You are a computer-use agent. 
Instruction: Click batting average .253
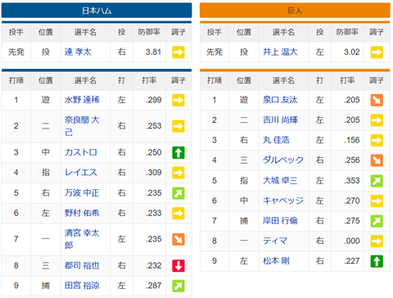pyautogui.click(x=154, y=126)
